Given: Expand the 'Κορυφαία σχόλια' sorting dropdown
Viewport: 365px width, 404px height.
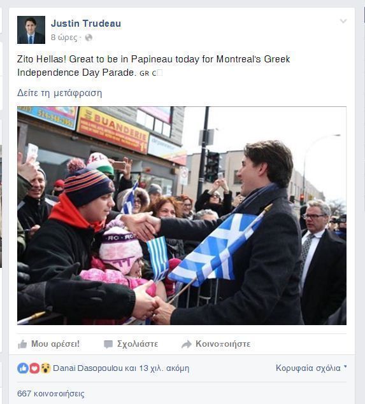Looking at the screenshot, I should click(311, 368).
